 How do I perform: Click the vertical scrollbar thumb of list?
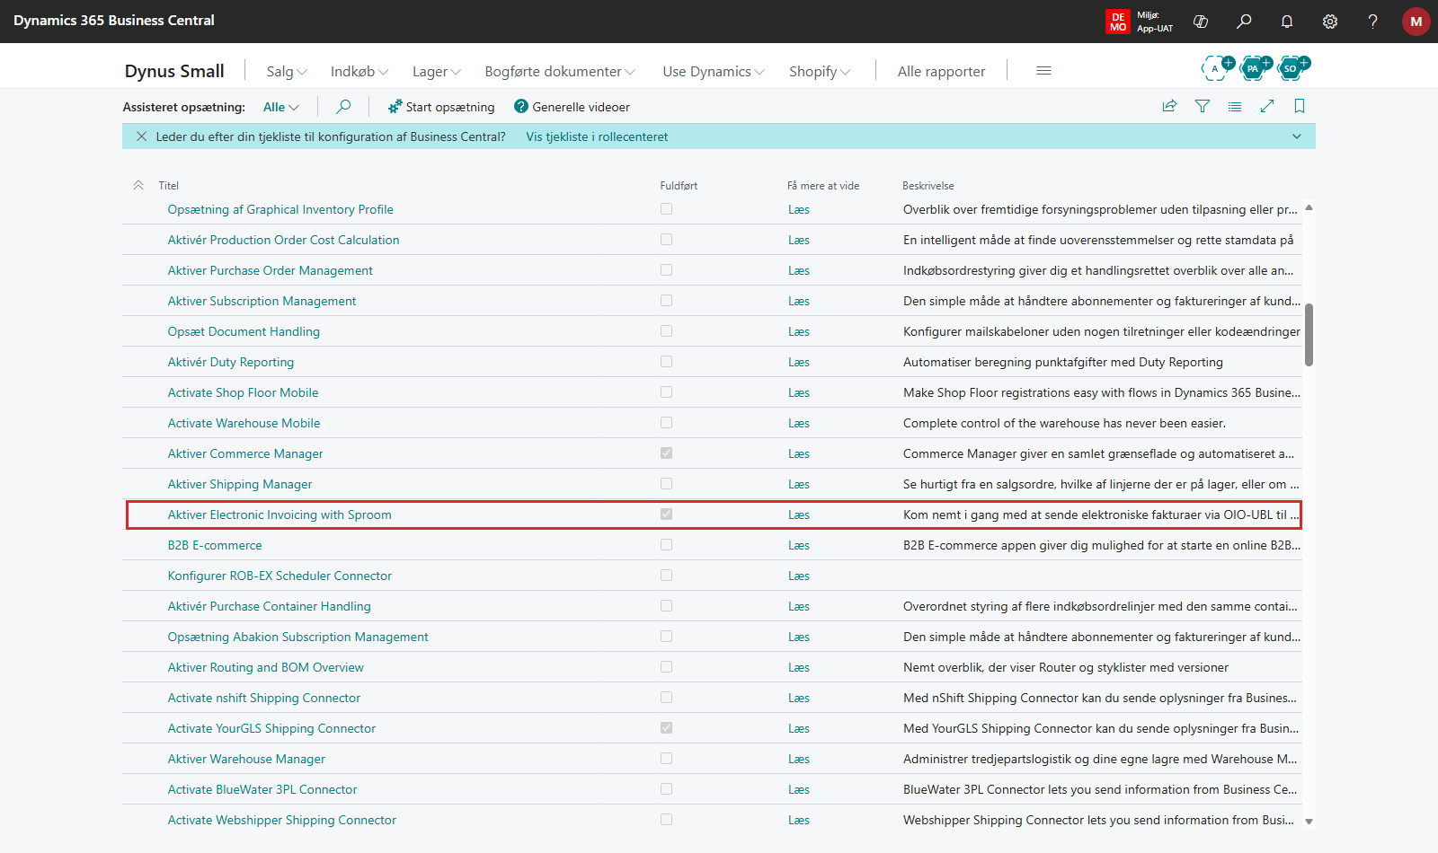coord(1309,335)
